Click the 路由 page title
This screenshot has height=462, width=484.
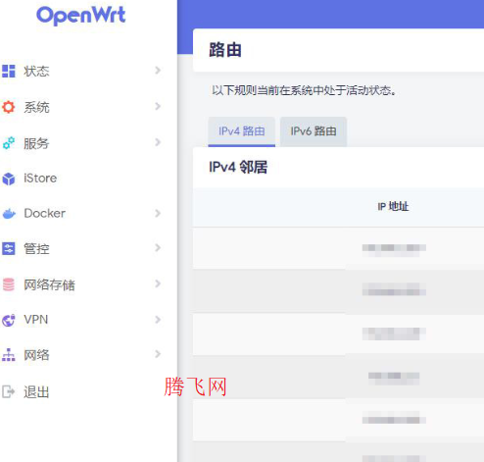(x=225, y=50)
